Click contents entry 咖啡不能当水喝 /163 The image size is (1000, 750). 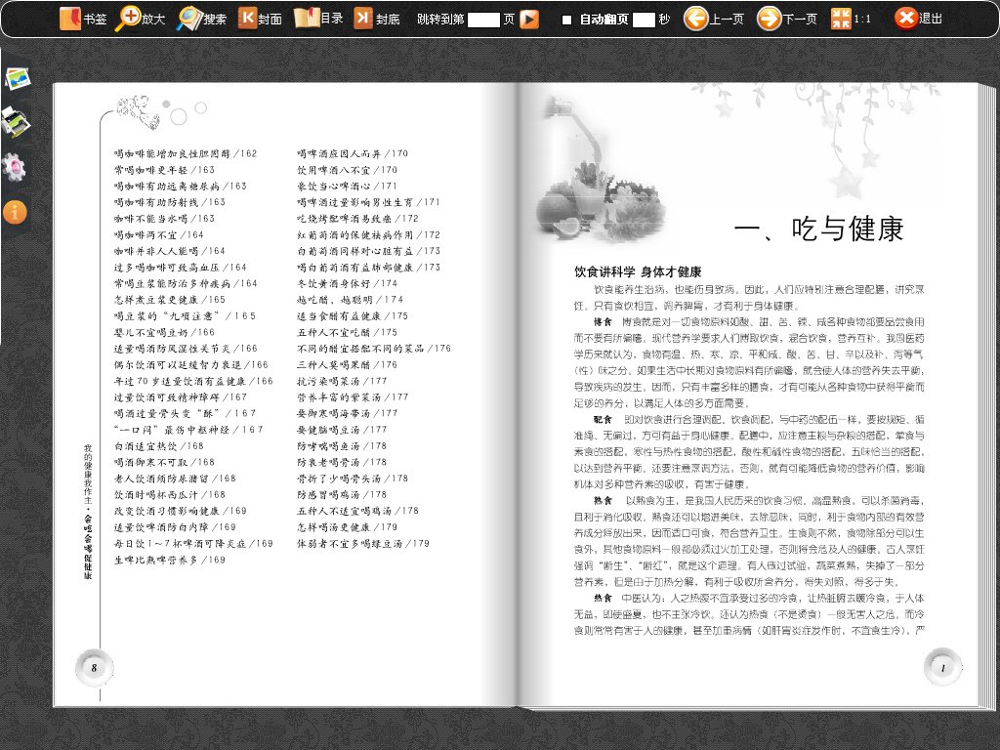click(x=164, y=218)
